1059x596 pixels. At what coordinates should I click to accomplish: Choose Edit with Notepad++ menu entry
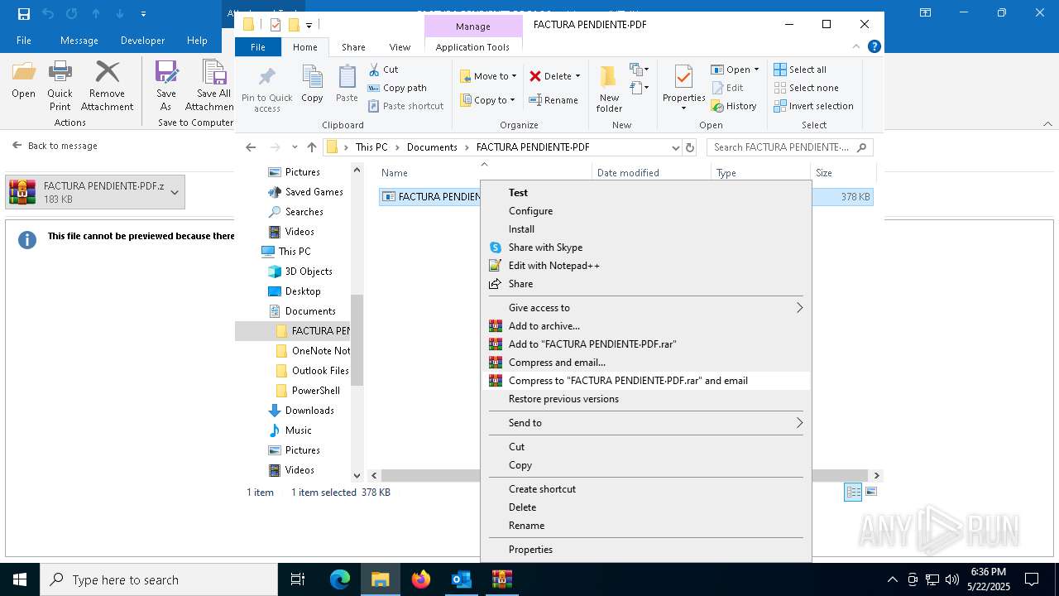point(645,266)
